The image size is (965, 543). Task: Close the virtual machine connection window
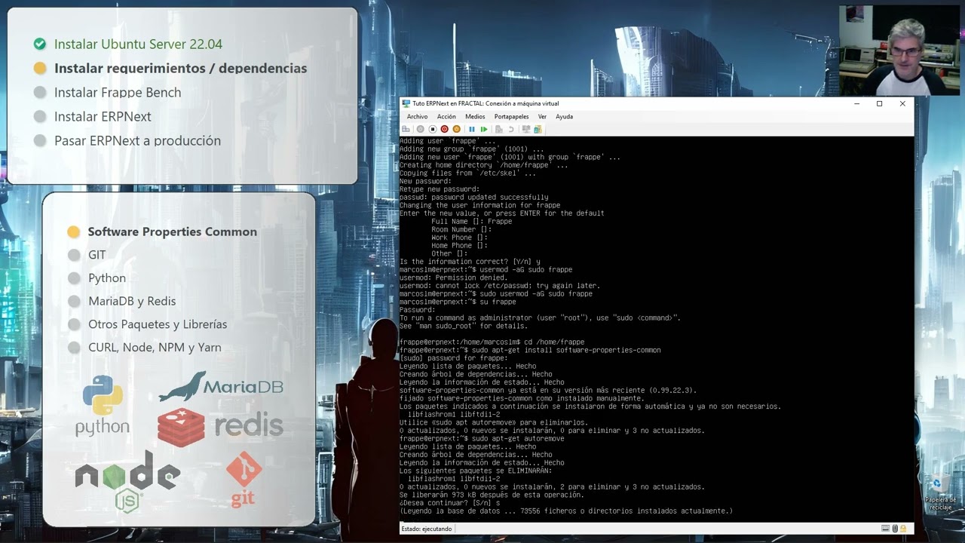(x=902, y=103)
